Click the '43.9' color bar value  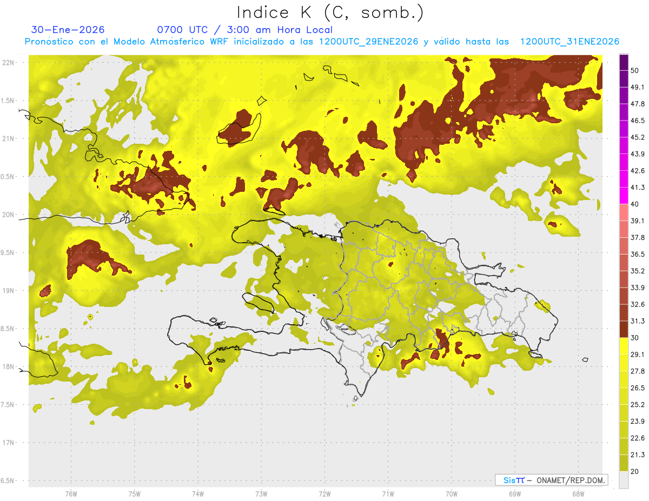638,155
